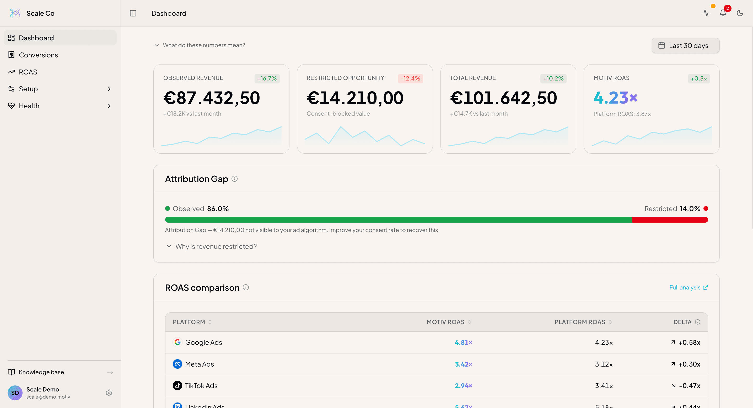Expand the Setup submenu chevron
Image resolution: width=753 pixels, height=408 pixels.
tap(109, 89)
